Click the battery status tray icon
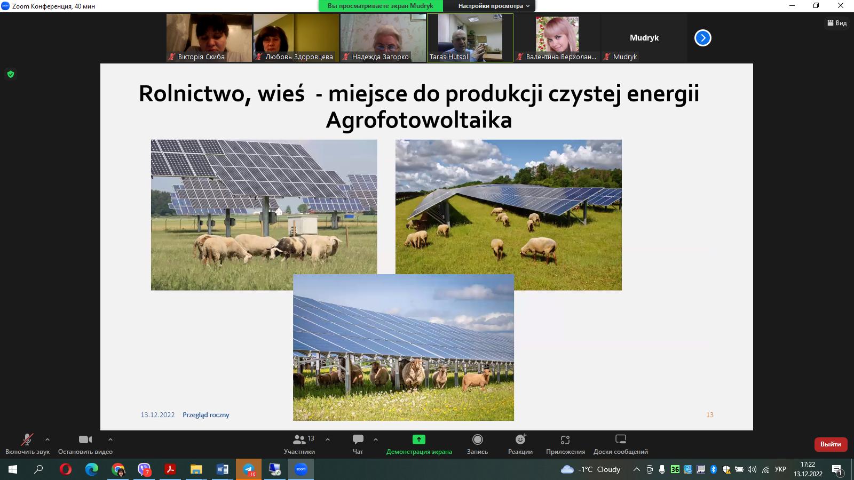Screen dimensions: 854x480 coord(739,469)
